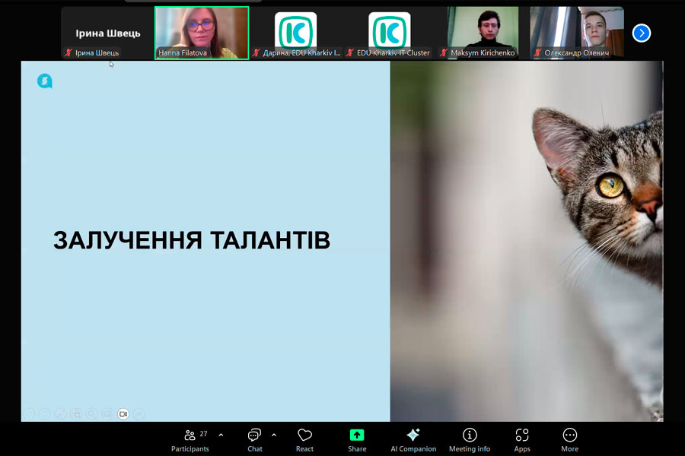
Task: Click muted mic icon beside Олександр Оленич
Action: [538, 52]
